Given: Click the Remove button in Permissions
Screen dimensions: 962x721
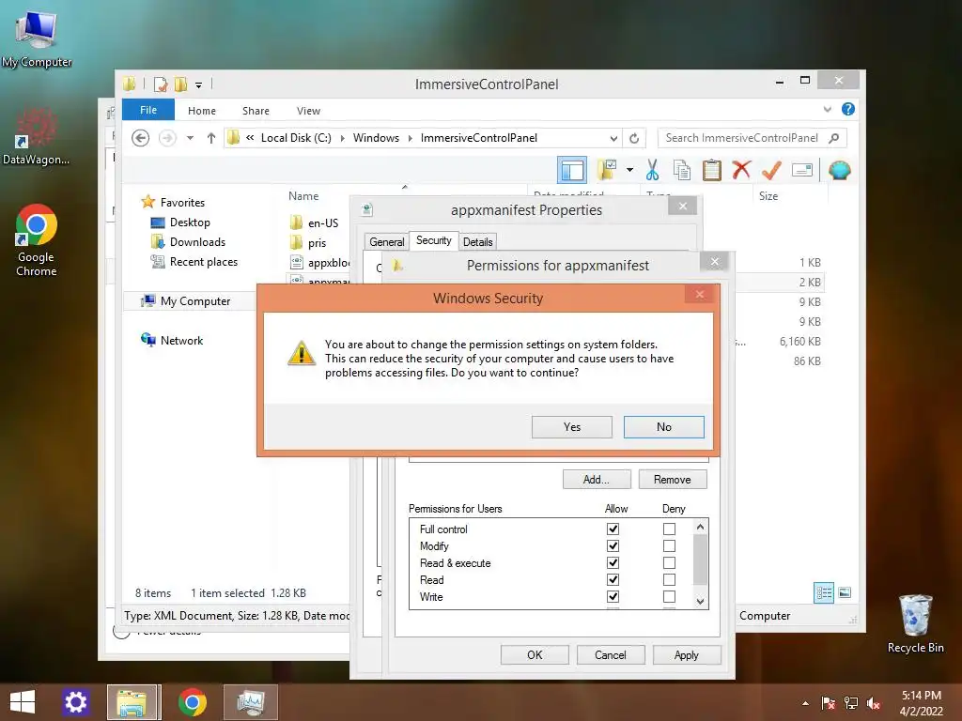Looking at the screenshot, I should (673, 480).
